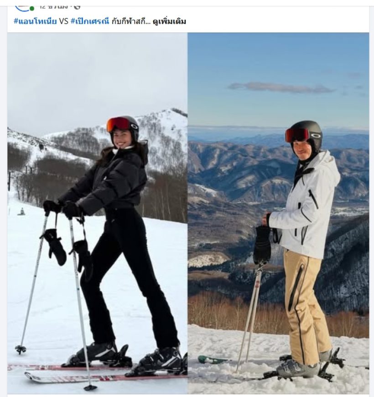Click the green online status dot
This screenshot has height=397, width=374.
(x=32, y=9)
